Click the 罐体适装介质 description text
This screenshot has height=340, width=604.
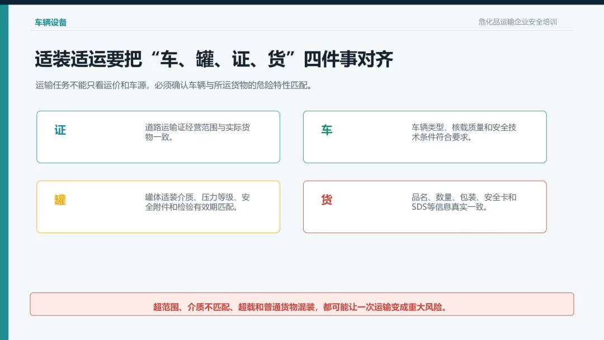[x=197, y=202]
